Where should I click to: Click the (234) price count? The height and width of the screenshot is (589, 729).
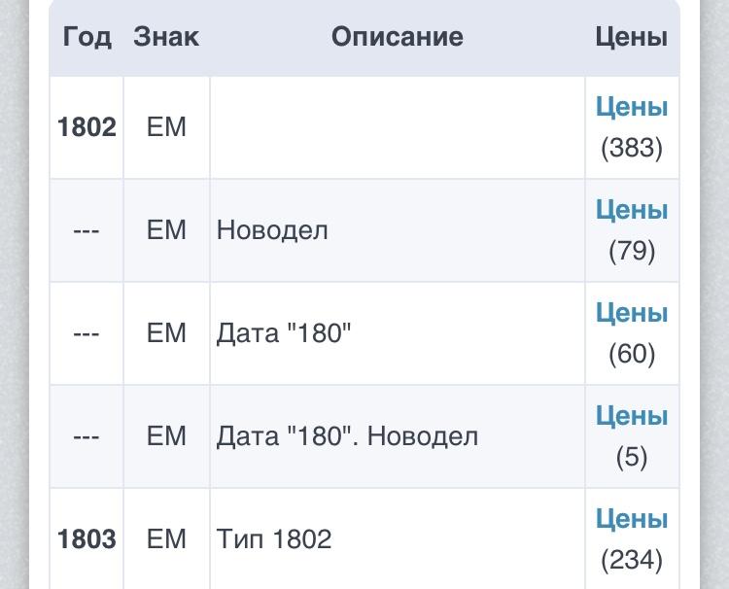point(632,560)
